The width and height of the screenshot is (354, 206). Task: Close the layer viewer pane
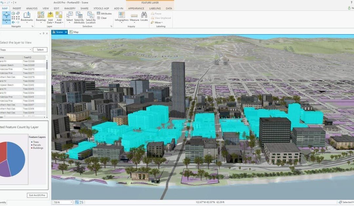[x=47, y=34]
